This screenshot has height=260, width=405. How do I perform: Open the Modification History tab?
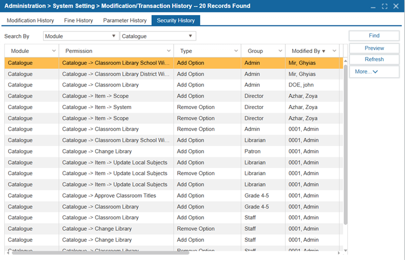tap(30, 21)
